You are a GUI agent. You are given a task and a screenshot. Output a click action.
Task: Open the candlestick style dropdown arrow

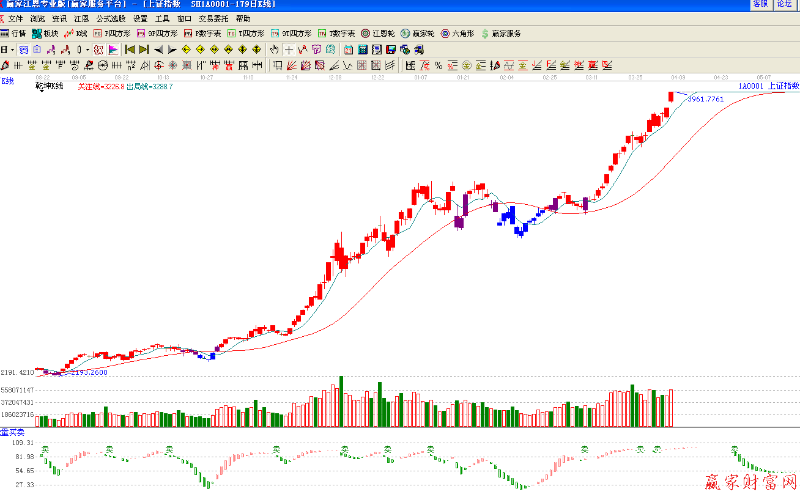tap(87, 50)
